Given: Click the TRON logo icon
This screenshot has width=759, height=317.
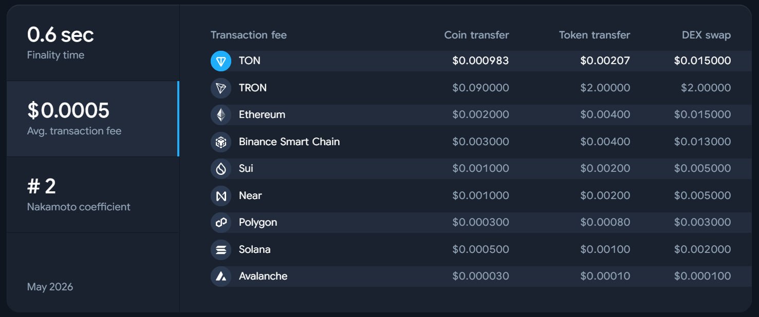Looking at the screenshot, I should point(221,88).
